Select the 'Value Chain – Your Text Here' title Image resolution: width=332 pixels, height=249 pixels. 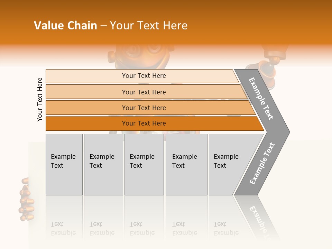pos(111,25)
